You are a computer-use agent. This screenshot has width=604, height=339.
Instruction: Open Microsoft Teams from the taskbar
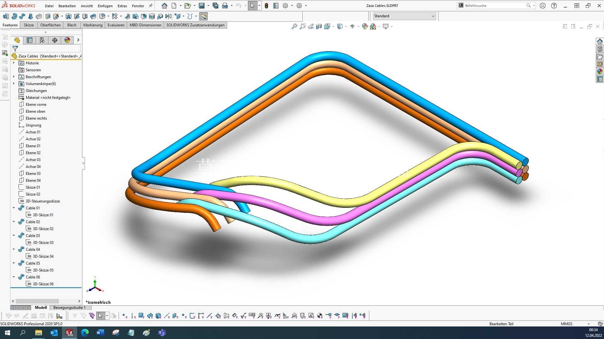(162, 333)
